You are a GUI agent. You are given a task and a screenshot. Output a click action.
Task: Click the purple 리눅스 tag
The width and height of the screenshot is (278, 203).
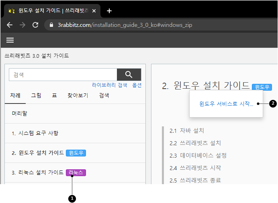[76, 173]
